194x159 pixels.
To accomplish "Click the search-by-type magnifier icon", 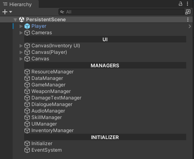I will pyautogui.click(x=62, y=12).
